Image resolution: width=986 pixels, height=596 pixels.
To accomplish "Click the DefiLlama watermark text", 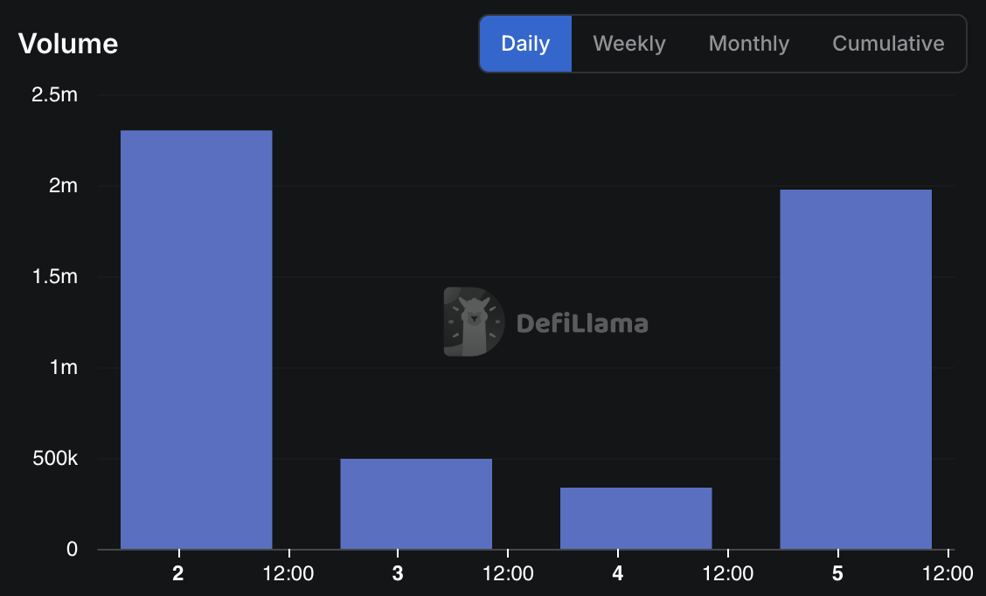I will pos(582,324).
